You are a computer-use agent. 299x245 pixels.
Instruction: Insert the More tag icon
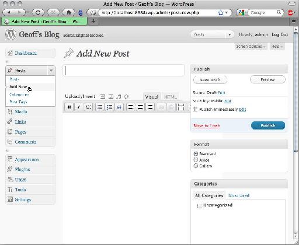click(x=181, y=107)
